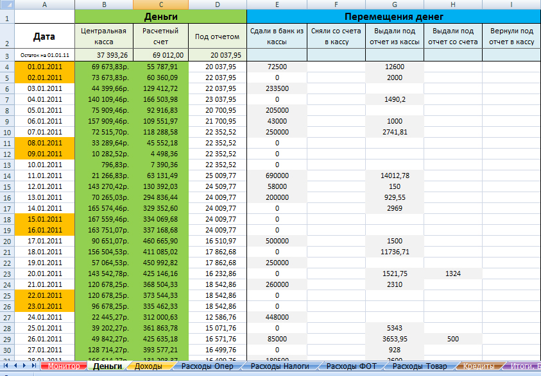Select cell with value 4 498,36
The height and width of the screenshot is (376, 541).
[161, 154]
